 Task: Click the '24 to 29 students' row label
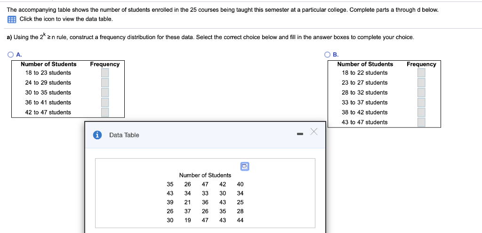(x=48, y=83)
